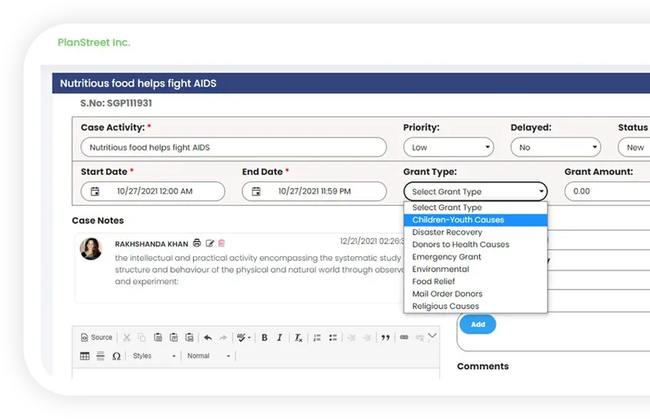The width and height of the screenshot is (650, 419).
Task: Click the undo arrow in editor toolbar
Action: coord(208,338)
